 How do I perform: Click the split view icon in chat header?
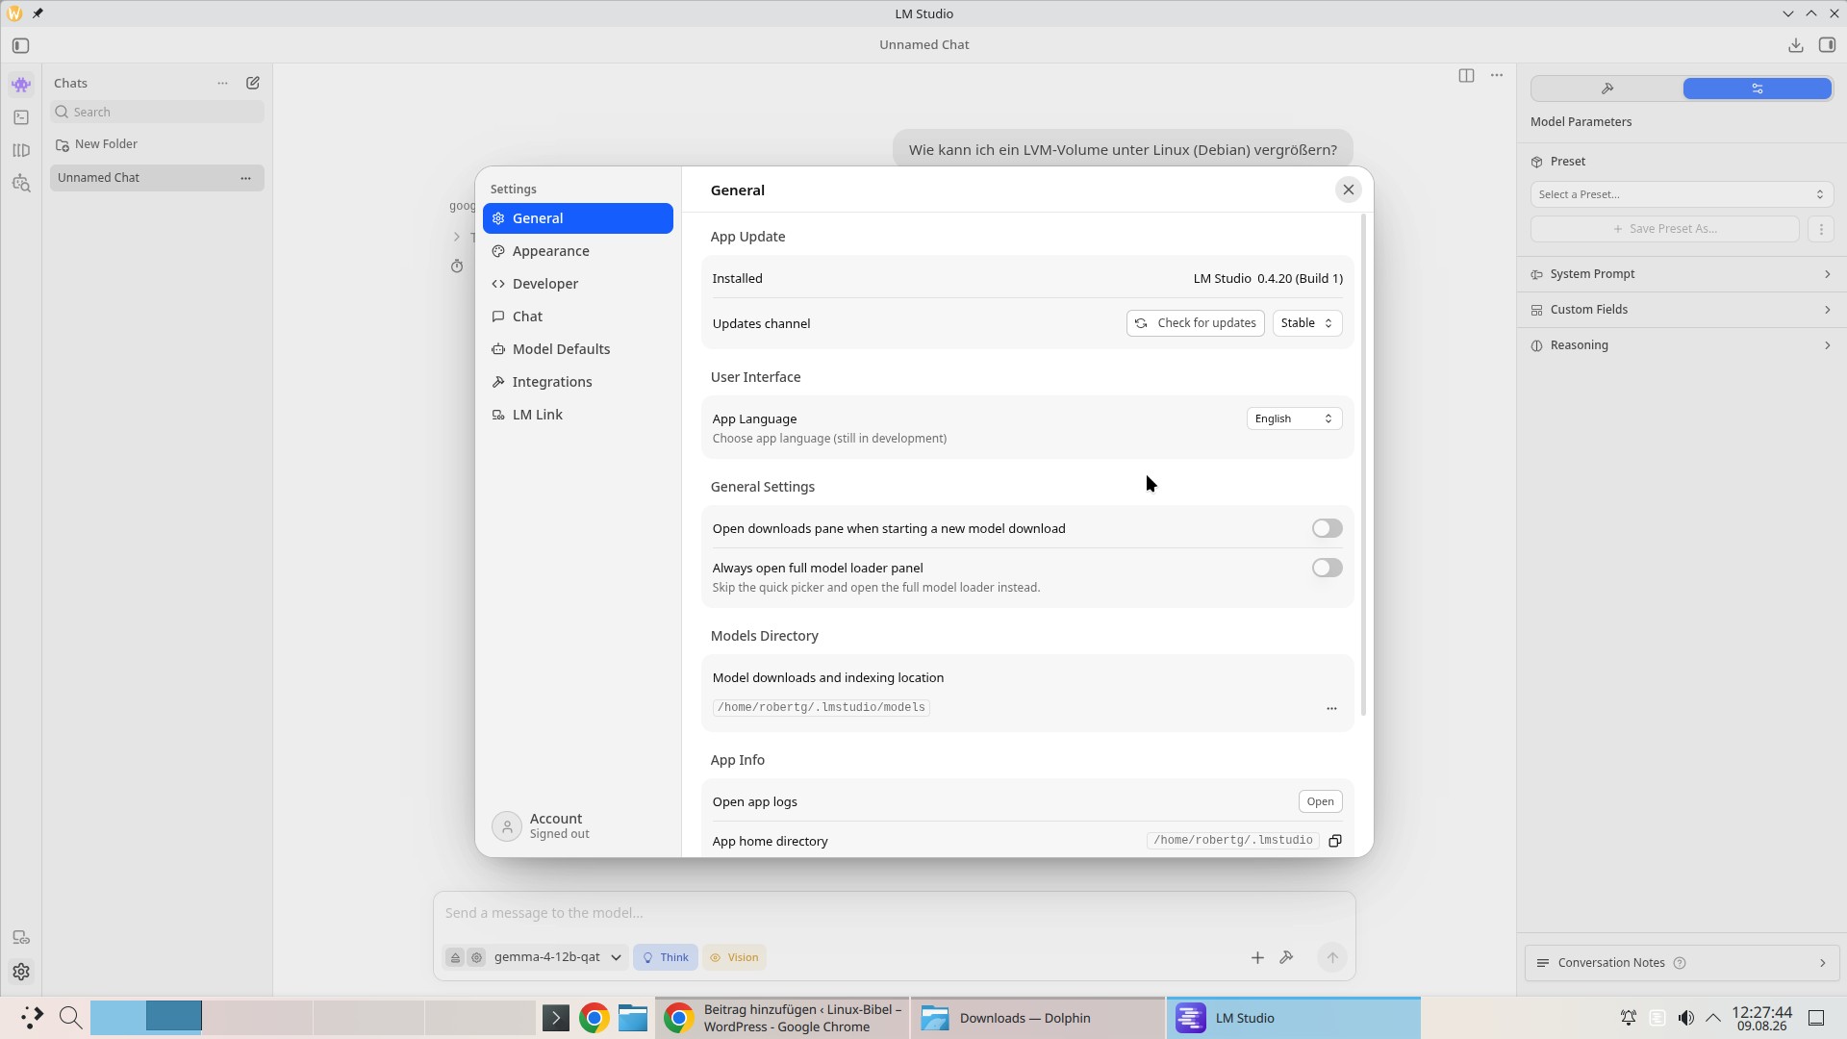(x=1466, y=75)
